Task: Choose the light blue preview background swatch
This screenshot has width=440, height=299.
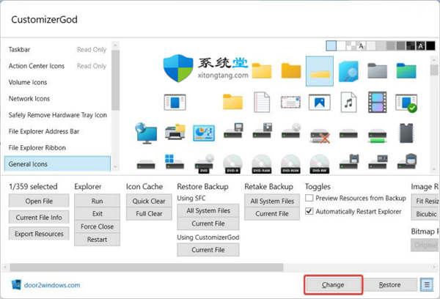Action: click(x=331, y=45)
